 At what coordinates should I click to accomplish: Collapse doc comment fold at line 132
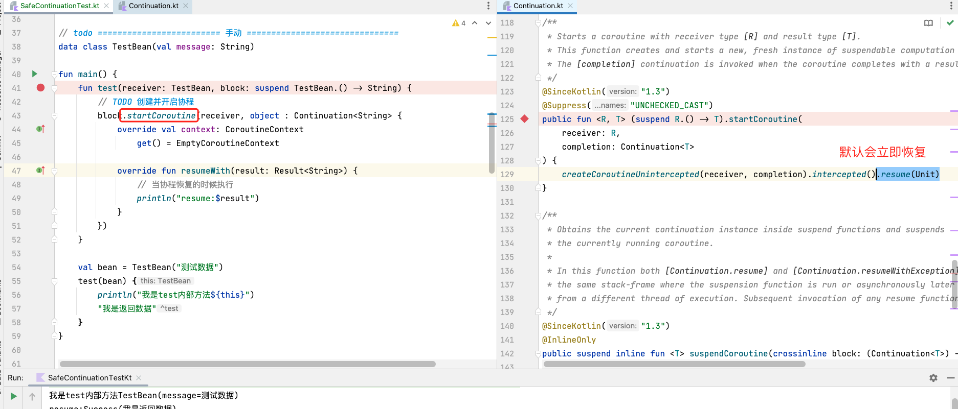538,216
